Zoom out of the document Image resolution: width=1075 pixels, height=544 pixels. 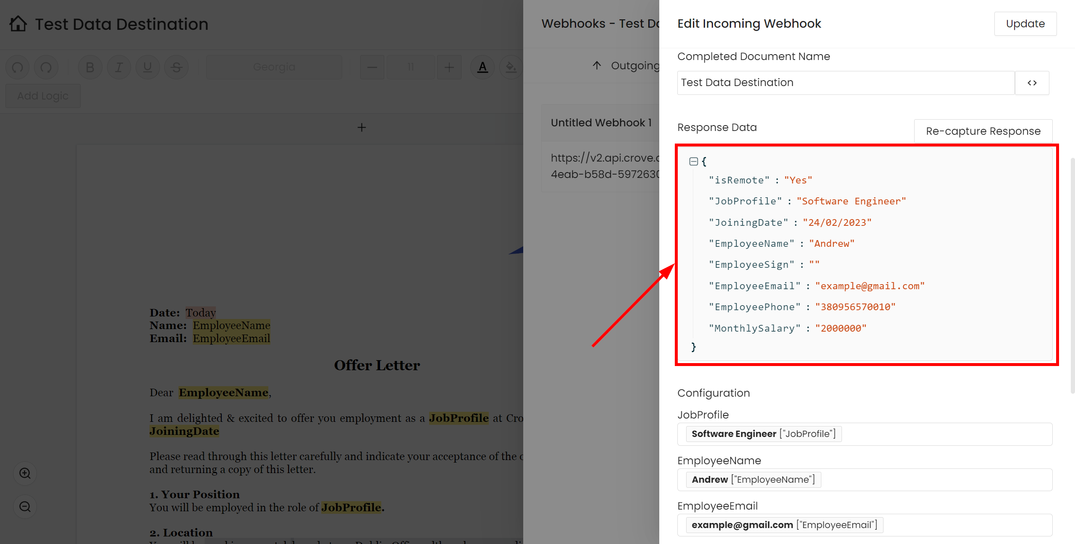click(25, 507)
